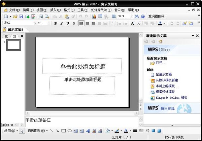This screenshot has width=202, height=141.
Task: Click the Kingsoft Online 模板 link
Action: tap(172, 98)
